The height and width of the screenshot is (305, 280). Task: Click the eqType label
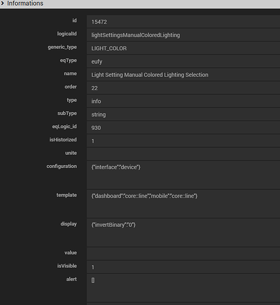pos(68,60)
